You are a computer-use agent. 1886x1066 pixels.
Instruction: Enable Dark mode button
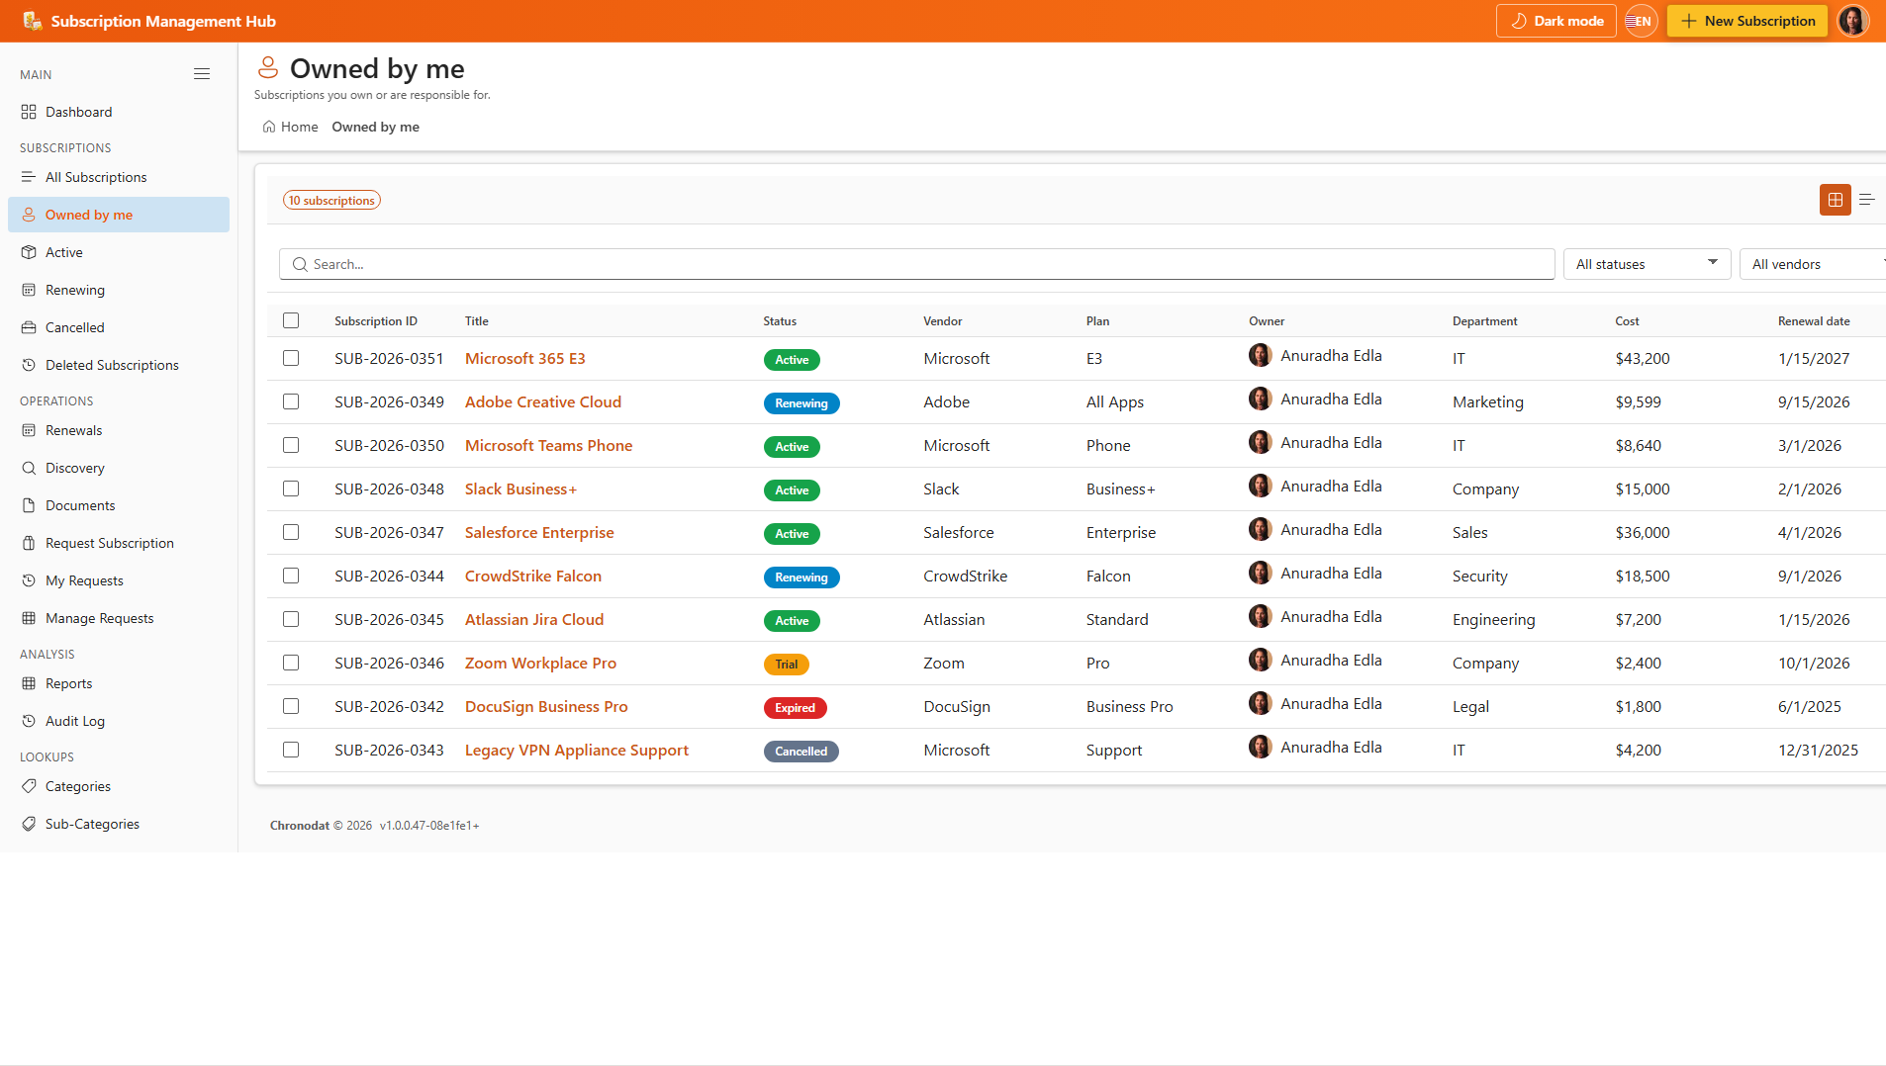pyautogui.click(x=1556, y=21)
